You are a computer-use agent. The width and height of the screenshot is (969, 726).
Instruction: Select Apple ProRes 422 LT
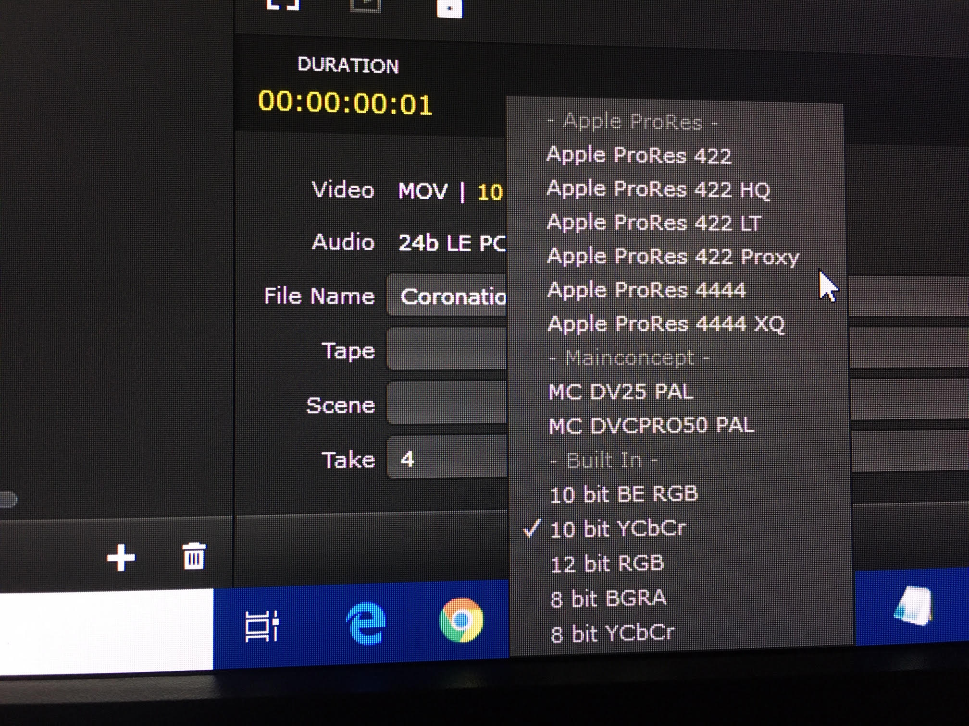(655, 223)
